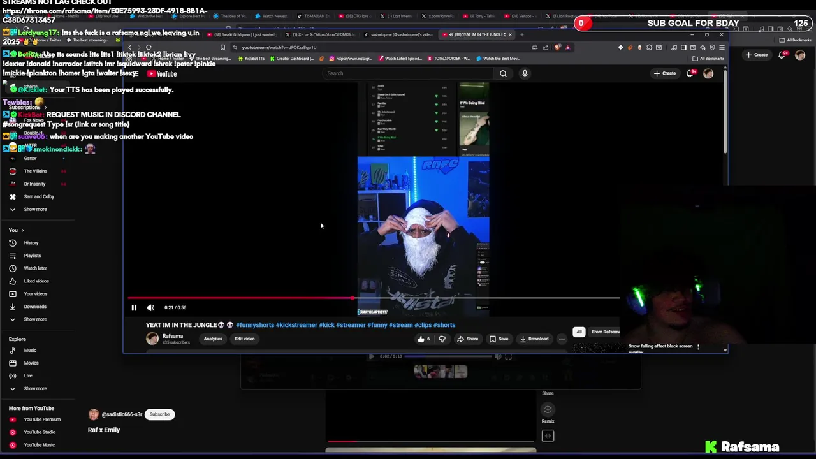Open the Rafsama channel avatar

(x=152, y=339)
